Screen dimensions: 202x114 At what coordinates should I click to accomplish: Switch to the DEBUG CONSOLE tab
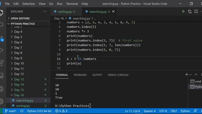click(118, 75)
